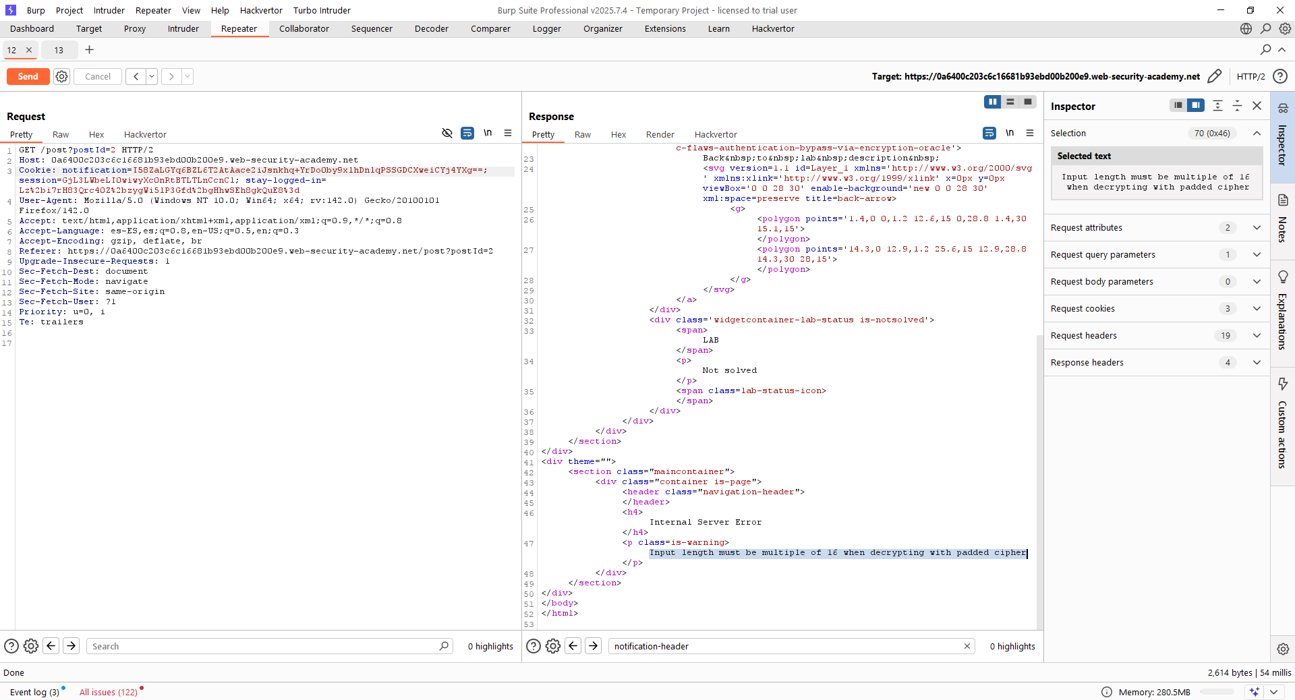Open Repeater send settings gear icon
1295x700 pixels.
(x=61, y=76)
